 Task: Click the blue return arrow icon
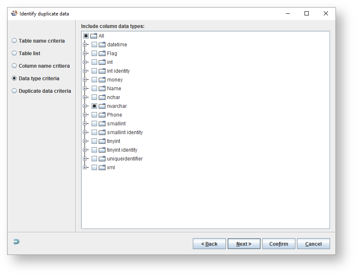(x=16, y=242)
